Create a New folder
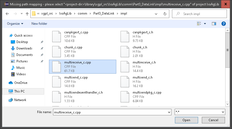 (39, 24)
